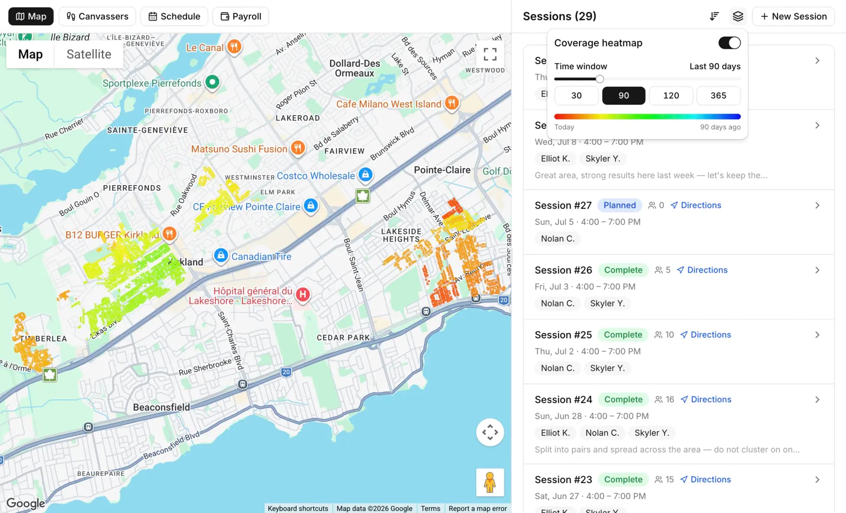Click the 'Sessions (29)' heading

point(560,16)
